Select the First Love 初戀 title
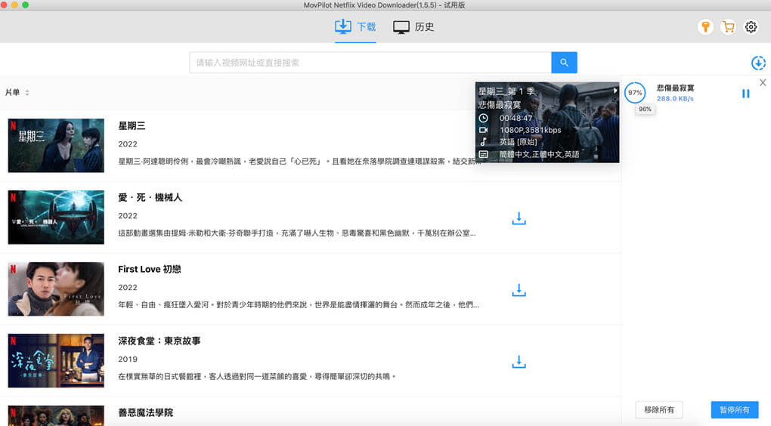Image resolution: width=771 pixels, height=426 pixels. (150, 269)
